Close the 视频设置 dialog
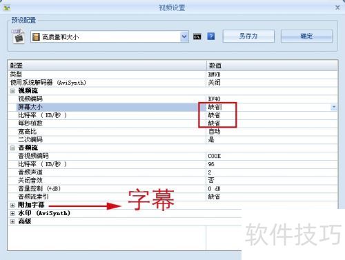 point(337,8)
